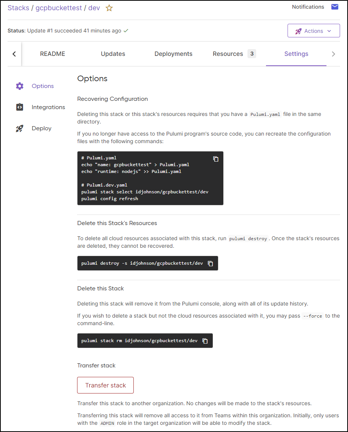Copy the pulumi stack rm command
Viewport: 348px width, 432px height.
(205, 341)
